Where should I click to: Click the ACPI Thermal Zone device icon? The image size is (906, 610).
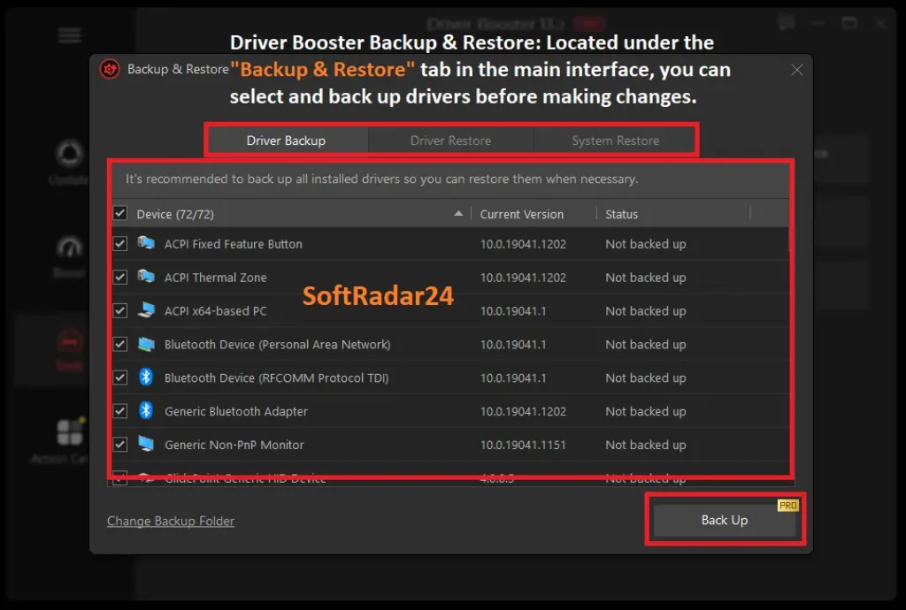point(146,277)
